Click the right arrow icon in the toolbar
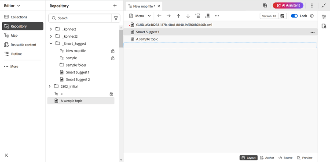 point(169,16)
